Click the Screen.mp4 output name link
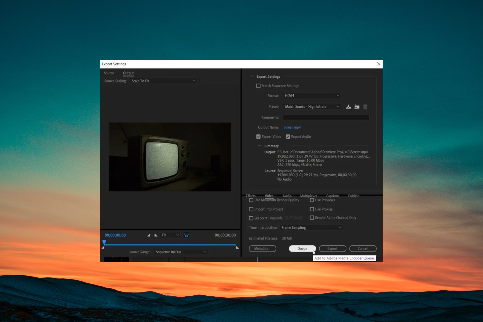483x322 pixels. [292, 127]
